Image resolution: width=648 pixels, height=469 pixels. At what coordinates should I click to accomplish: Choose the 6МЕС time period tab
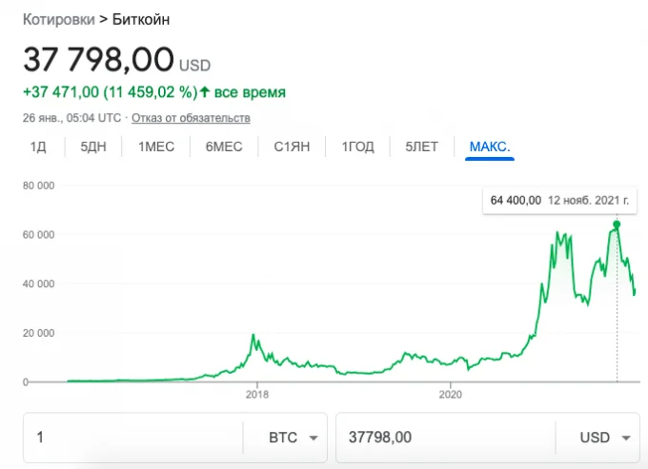tap(224, 147)
